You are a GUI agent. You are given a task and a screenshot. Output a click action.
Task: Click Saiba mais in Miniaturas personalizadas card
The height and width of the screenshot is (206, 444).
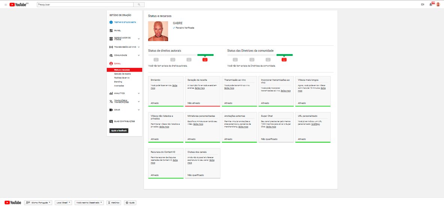click(x=198, y=124)
